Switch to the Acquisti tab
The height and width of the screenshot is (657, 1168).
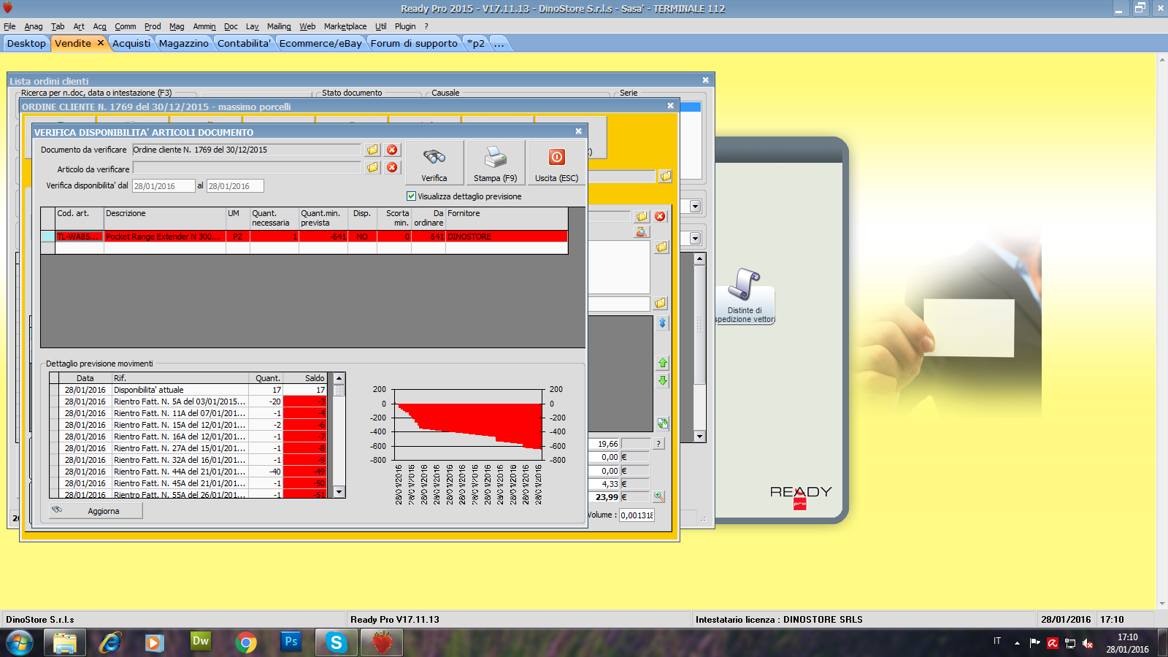click(x=131, y=43)
